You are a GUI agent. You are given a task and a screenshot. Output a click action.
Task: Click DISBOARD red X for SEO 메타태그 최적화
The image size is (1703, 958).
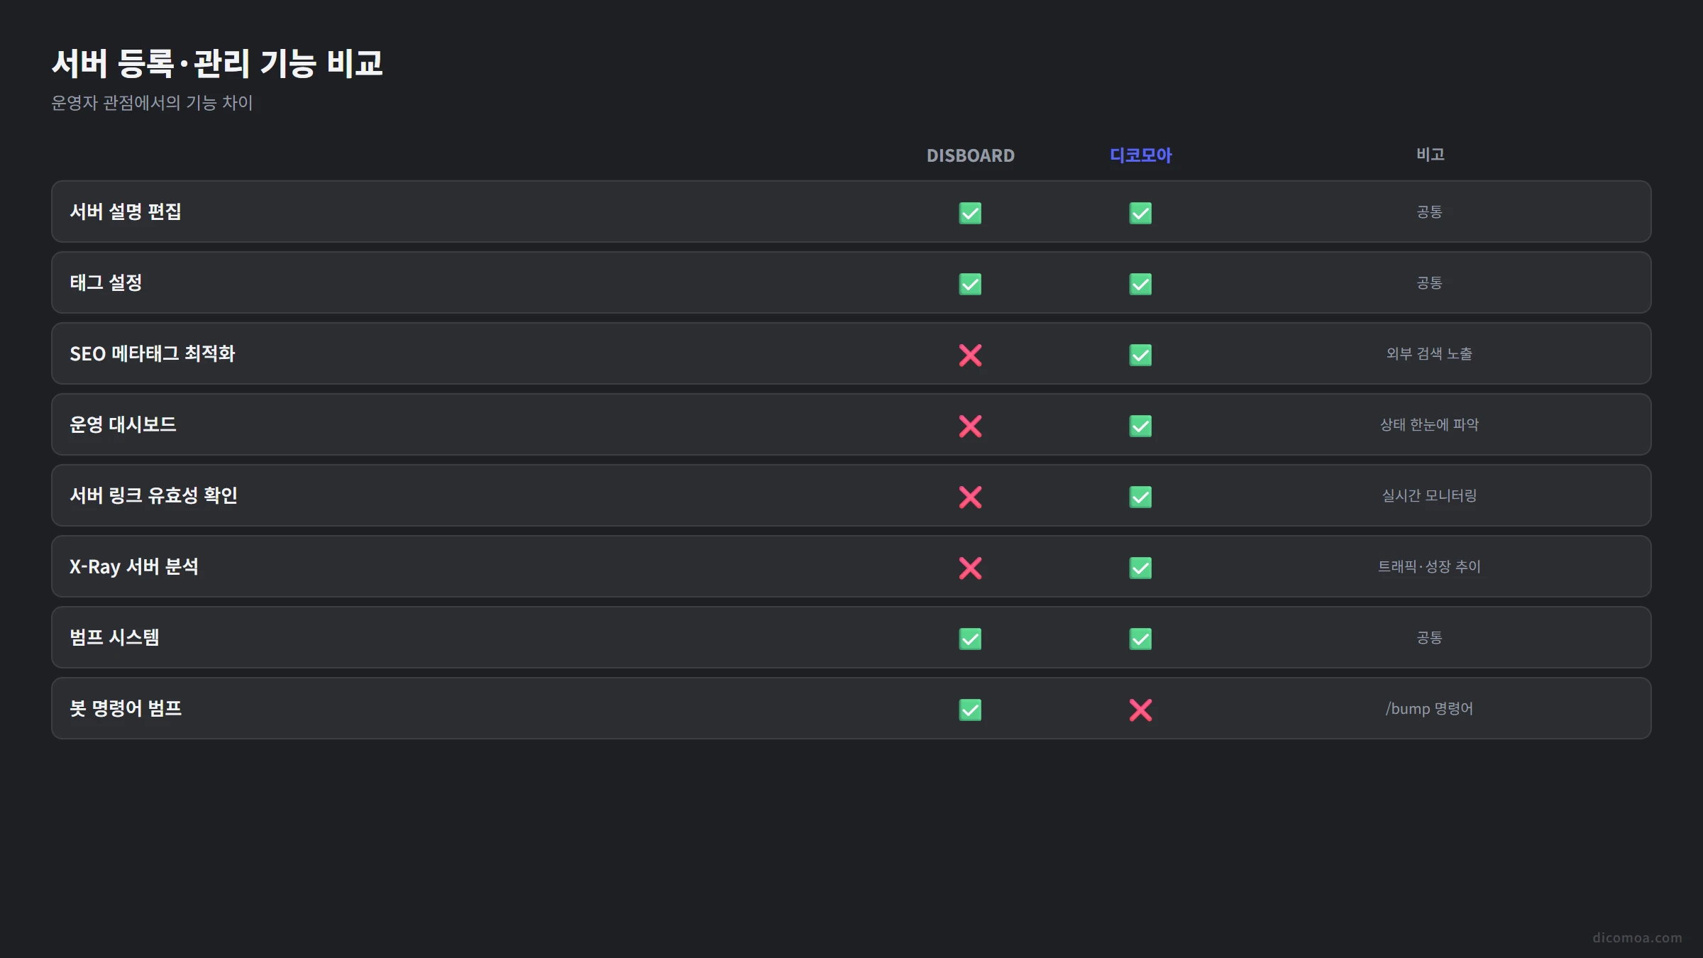[x=970, y=355]
